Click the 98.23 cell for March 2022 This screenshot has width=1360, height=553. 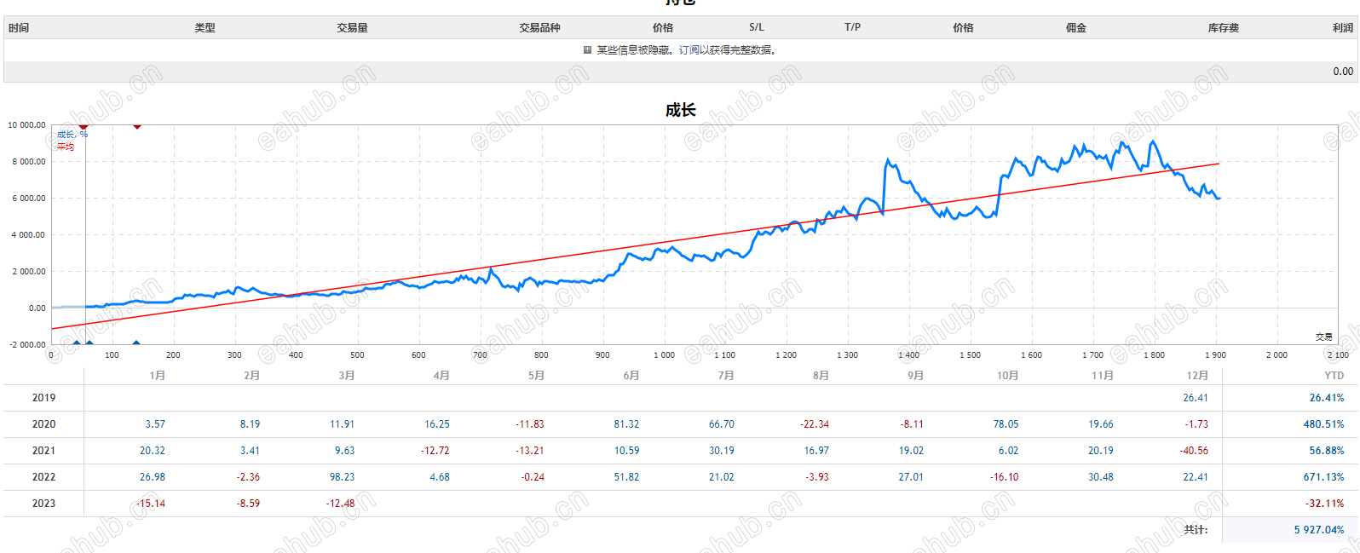(x=342, y=477)
